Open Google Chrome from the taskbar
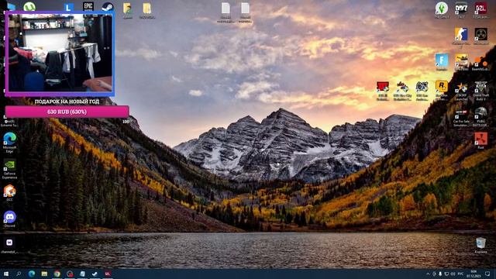496x279 pixels. [57, 274]
